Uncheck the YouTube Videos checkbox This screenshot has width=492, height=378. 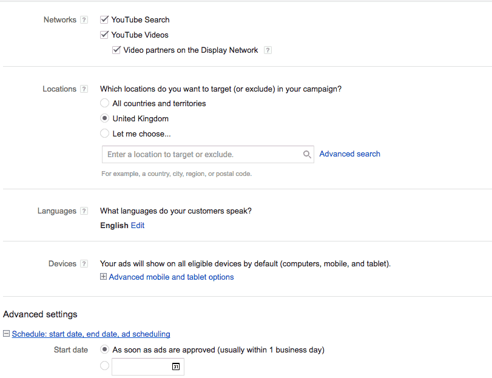click(x=104, y=35)
